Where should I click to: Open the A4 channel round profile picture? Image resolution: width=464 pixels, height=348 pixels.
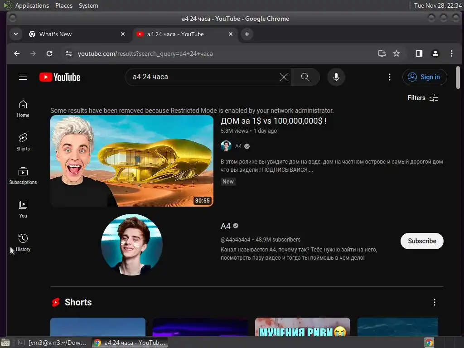tap(132, 245)
